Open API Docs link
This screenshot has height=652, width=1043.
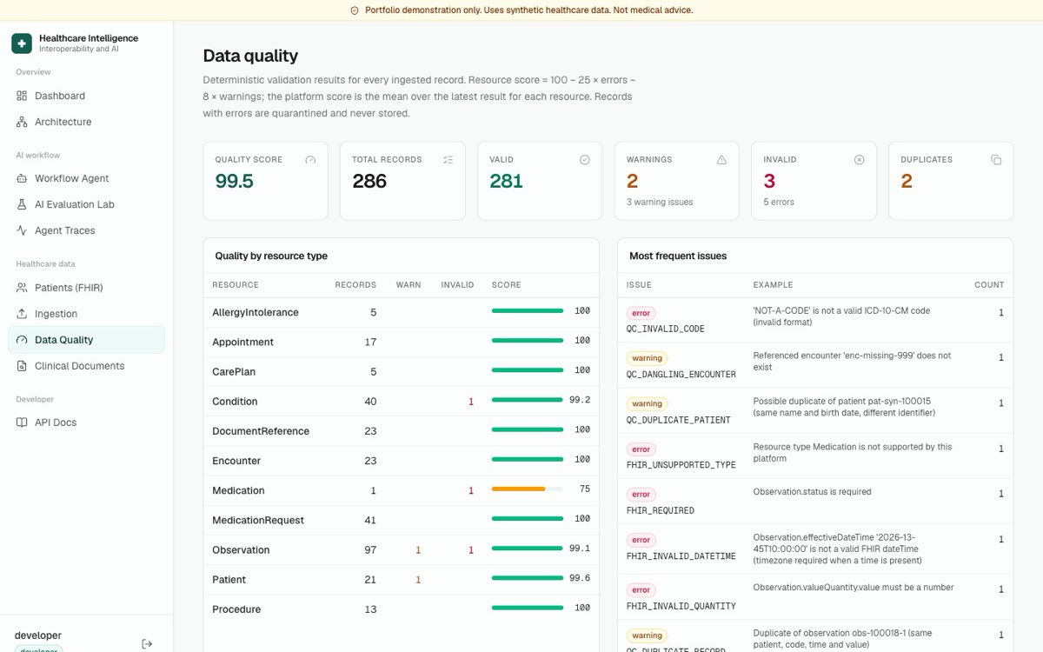[x=87, y=422]
